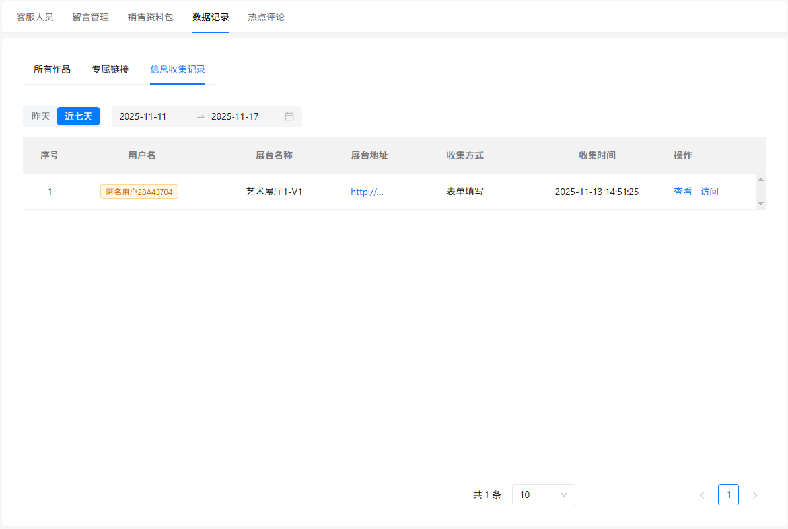Image resolution: width=788 pixels, height=529 pixels.
Task: Open the 热点评论 tab
Action: click(266, 17)
